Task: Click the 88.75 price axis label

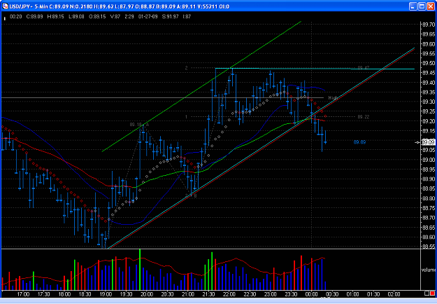Action: pos(429,208)
